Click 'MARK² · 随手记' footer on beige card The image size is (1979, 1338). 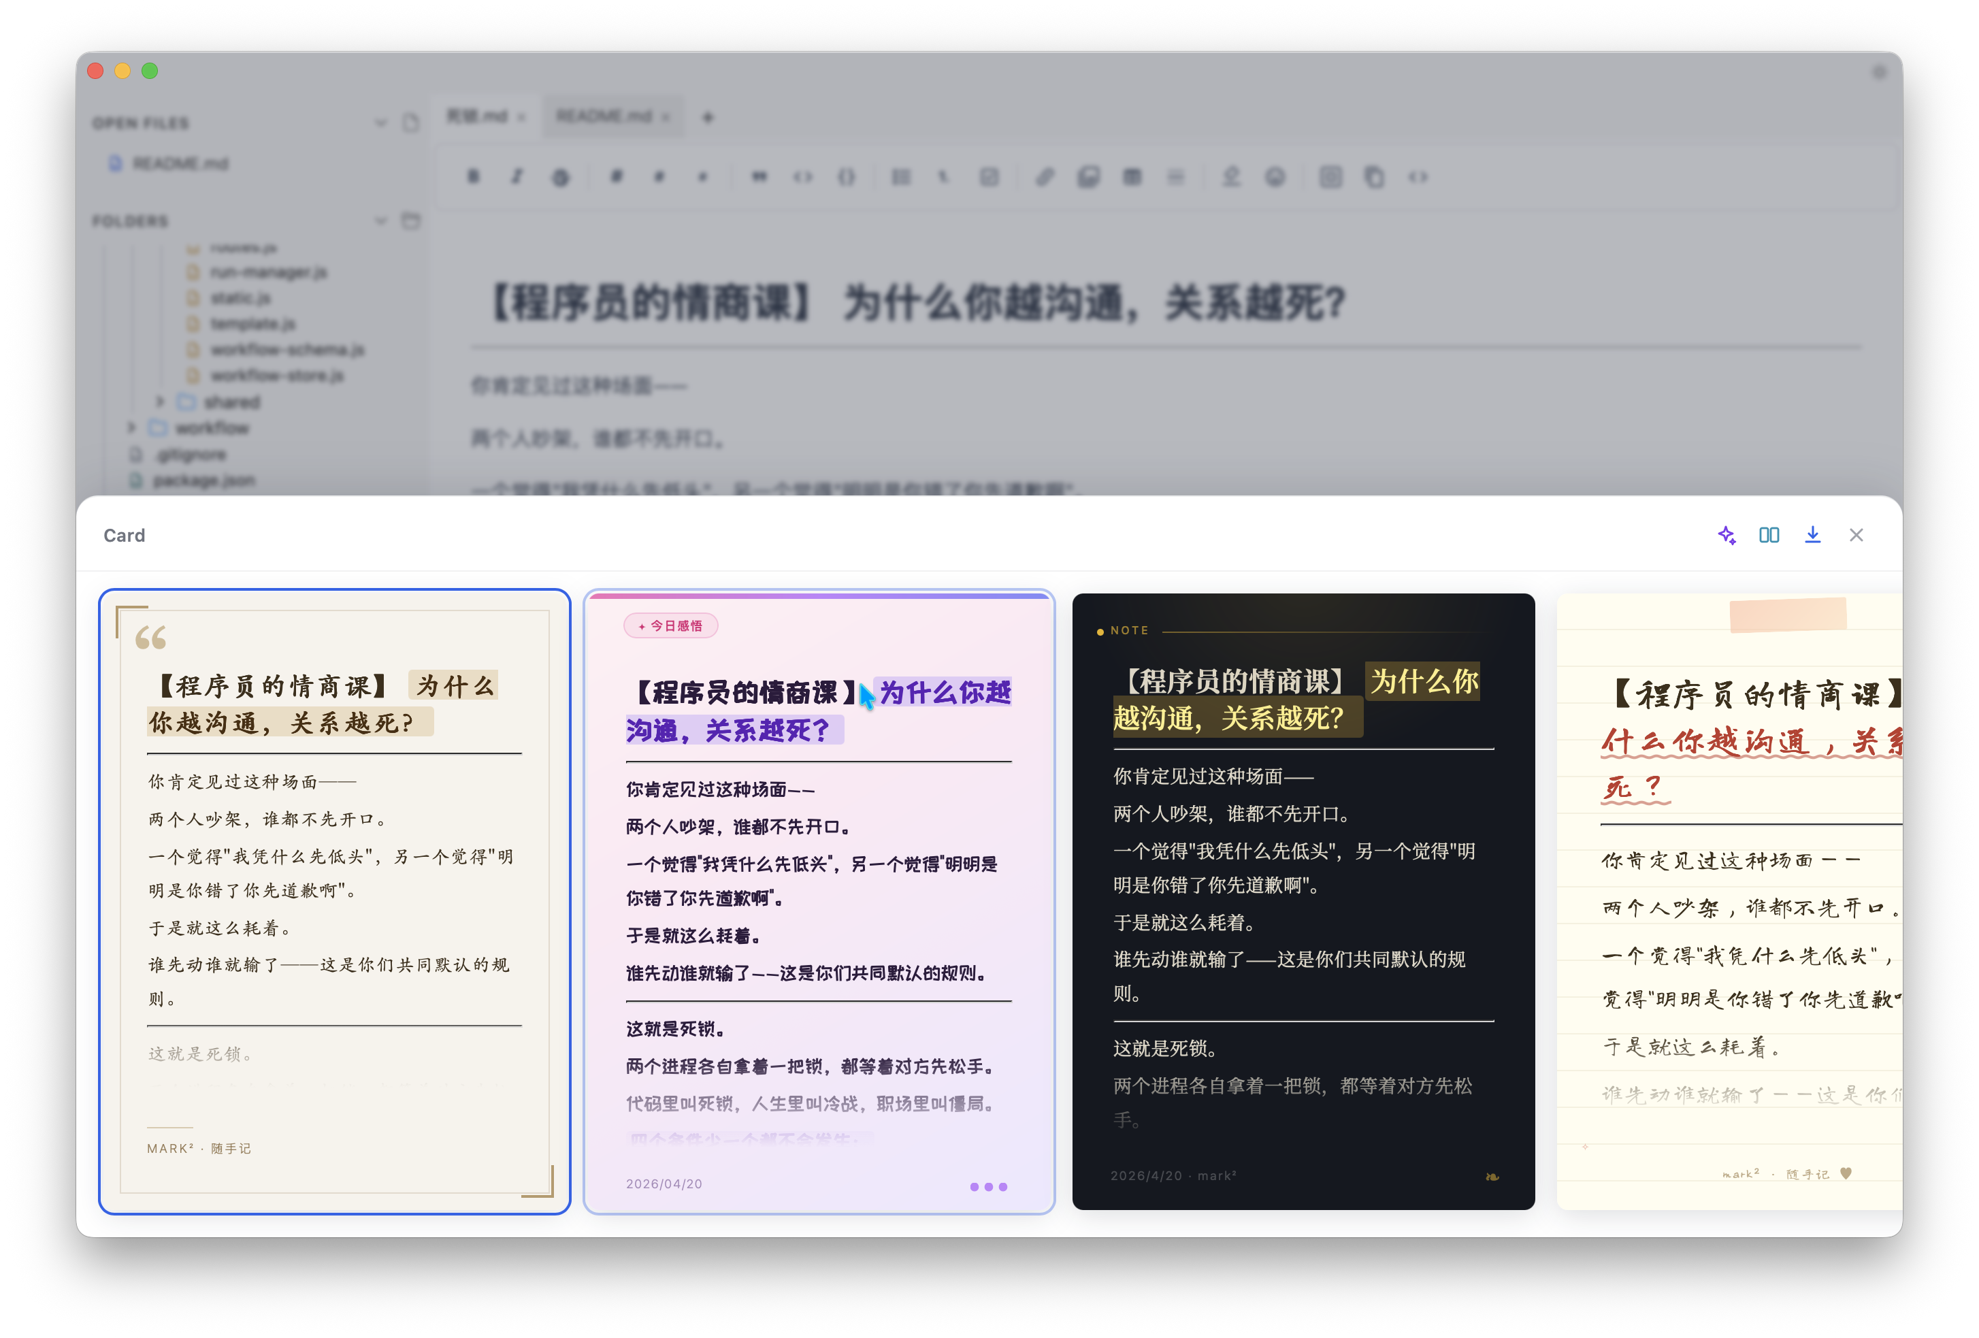click(199, 1148)
